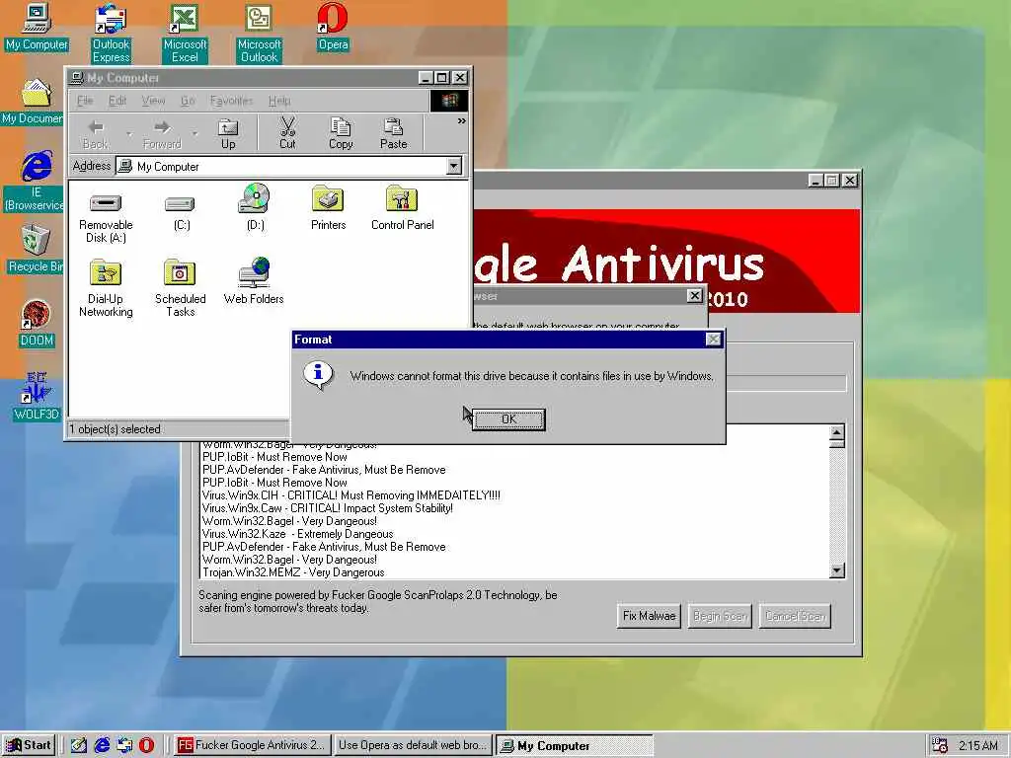
Task: Open Dial-Up Networking folder
Action: tap(106, 288)
